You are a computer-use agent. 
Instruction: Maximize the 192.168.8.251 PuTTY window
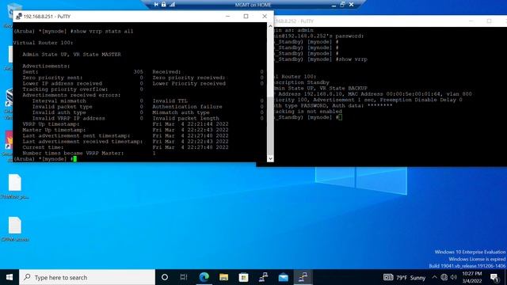point(246,16)
